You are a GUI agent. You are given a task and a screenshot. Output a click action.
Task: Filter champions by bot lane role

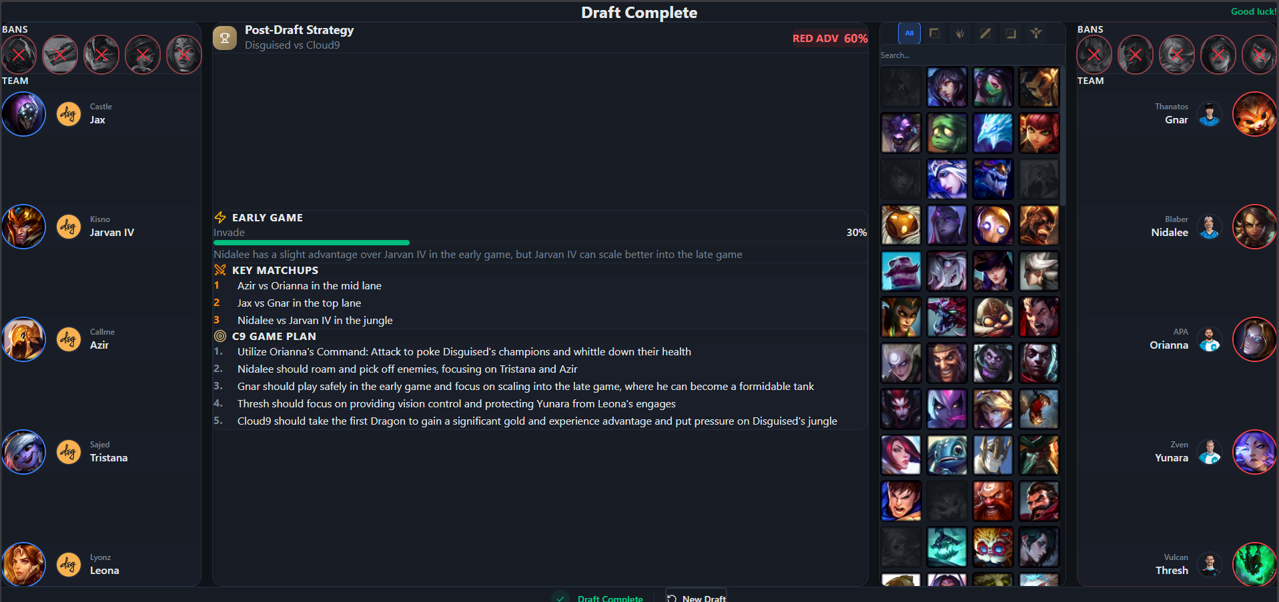1011,33
